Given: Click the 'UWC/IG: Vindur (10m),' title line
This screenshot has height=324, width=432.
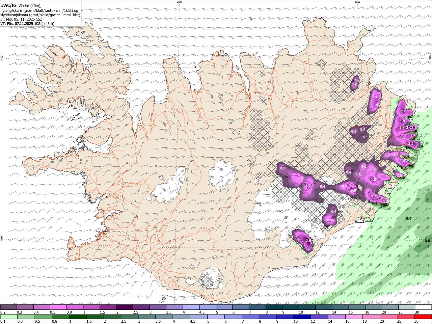Looking at the screenshot, I should tap(21, 5).
